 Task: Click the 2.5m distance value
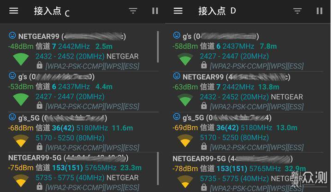(x=104, y=47)
